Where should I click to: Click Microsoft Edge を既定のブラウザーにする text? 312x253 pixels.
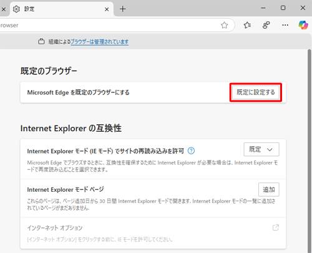(x=78, y=92)
